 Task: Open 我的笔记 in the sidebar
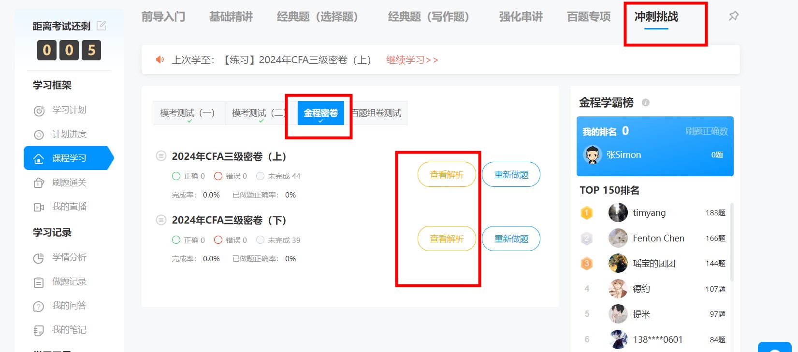[x=69, y=330]
